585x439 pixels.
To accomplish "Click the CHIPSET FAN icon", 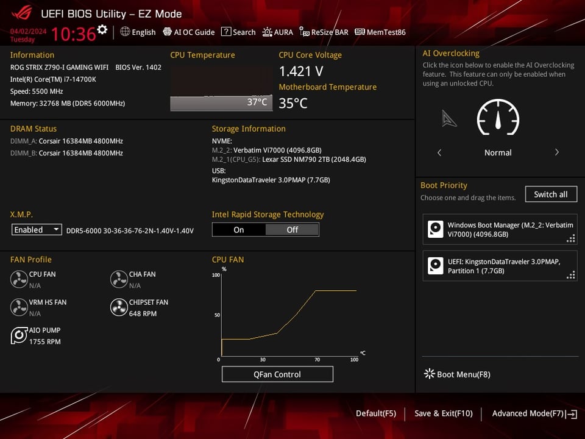I will 119,307.
